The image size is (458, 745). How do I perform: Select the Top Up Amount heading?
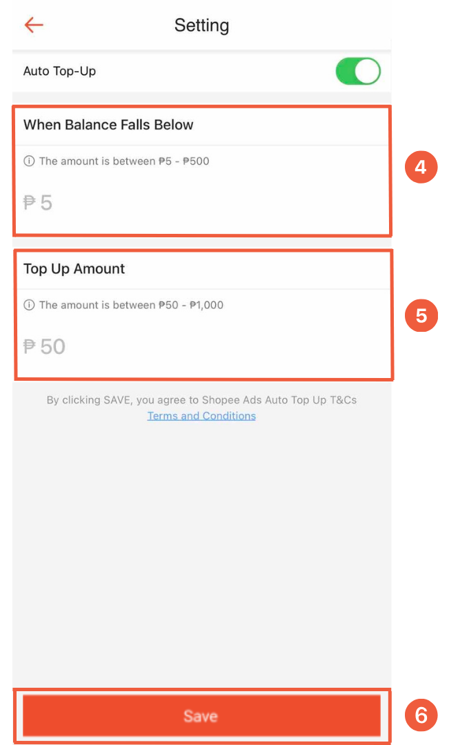click(74, 269)
